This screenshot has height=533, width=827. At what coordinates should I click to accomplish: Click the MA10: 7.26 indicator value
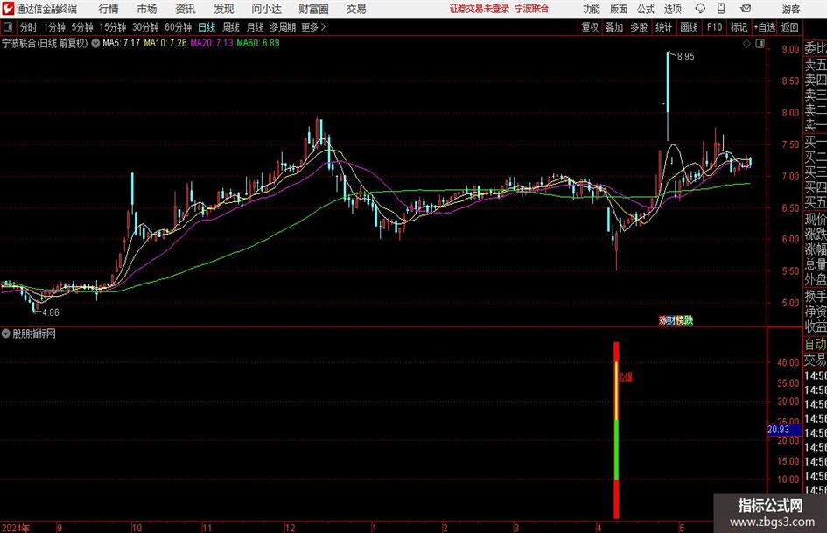tap(165, 43)
